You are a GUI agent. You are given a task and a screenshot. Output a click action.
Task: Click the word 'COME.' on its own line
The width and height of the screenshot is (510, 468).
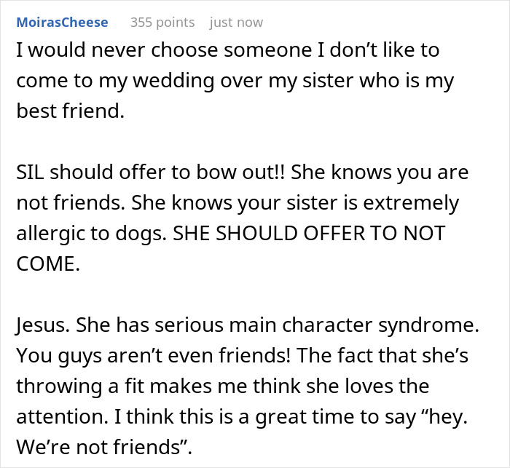coord(47,264)
